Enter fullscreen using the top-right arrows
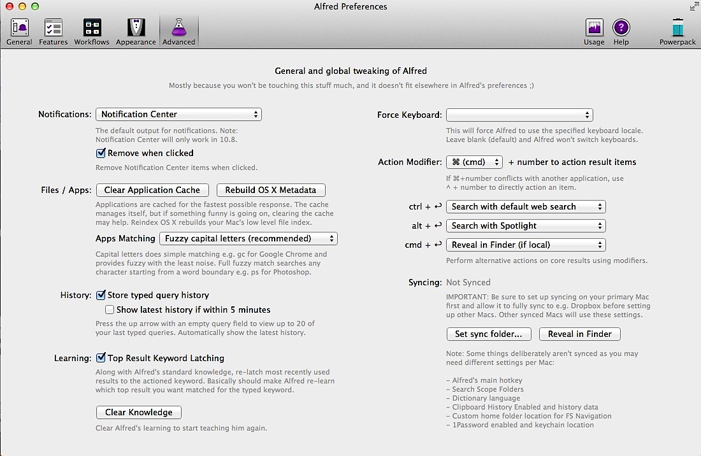701x456 pixels. (x=693, y=7)
